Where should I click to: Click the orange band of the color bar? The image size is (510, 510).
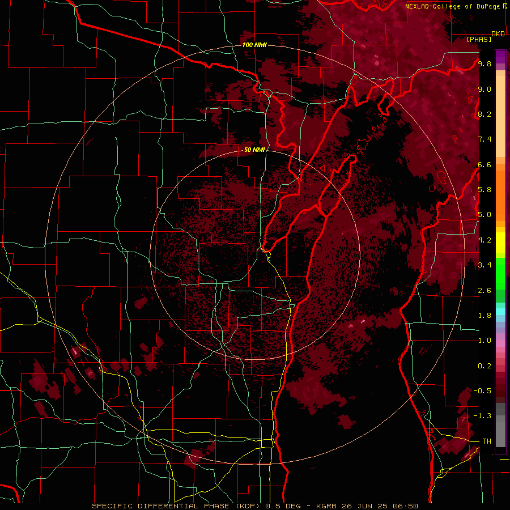pos(500,195)
